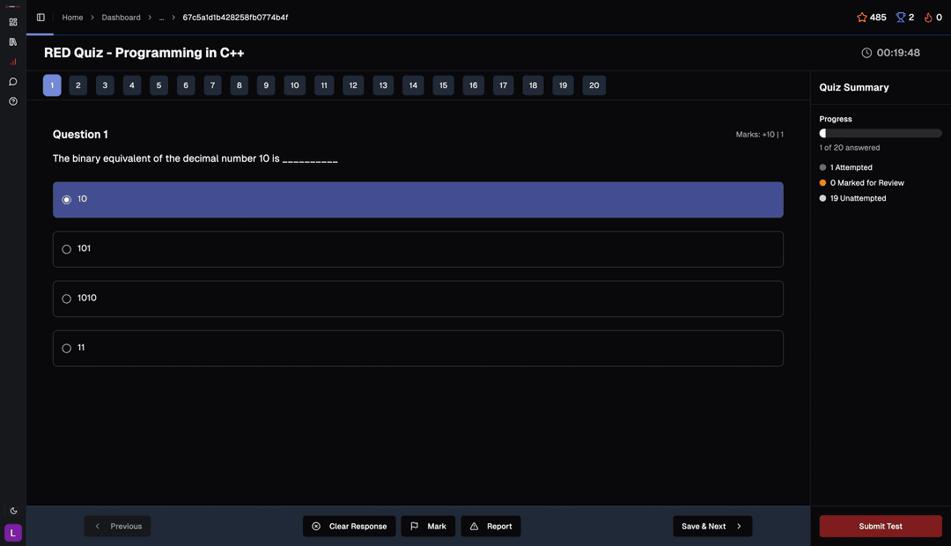951x546 pixels.
Task: Open the analytics bars icon in sidebar
Action: (x=12, y=62)
